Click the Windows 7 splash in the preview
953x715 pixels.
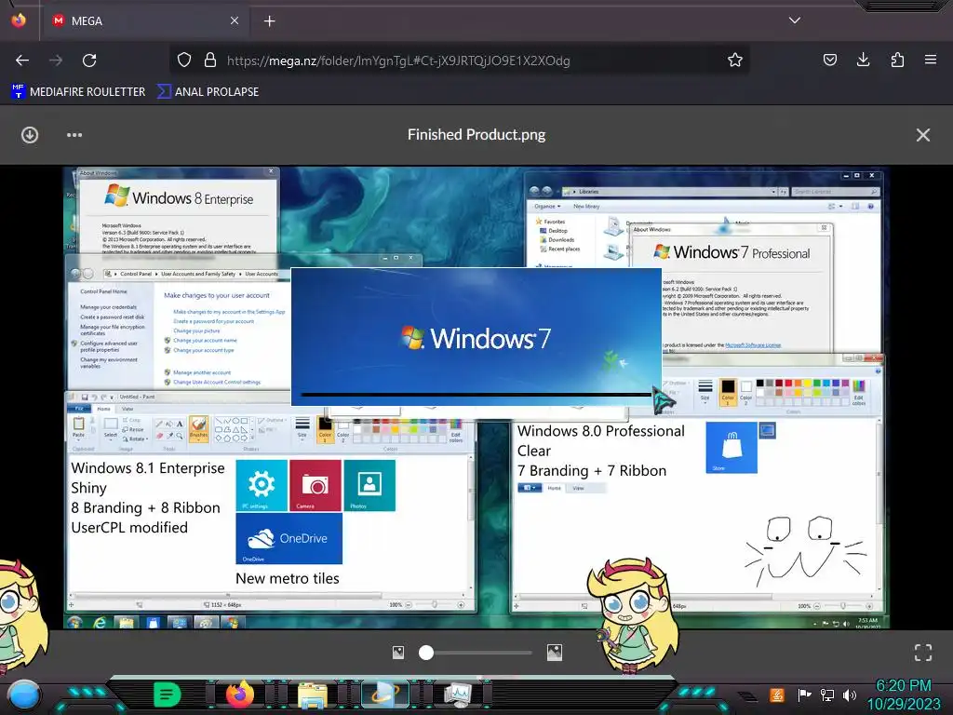476,337
